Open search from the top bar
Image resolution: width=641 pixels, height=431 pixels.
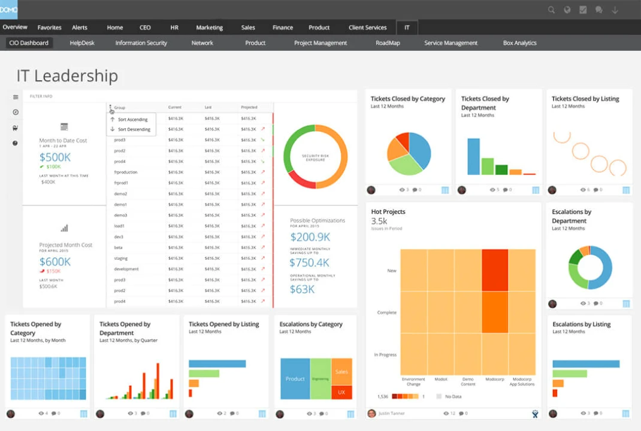tap(551, 10)
